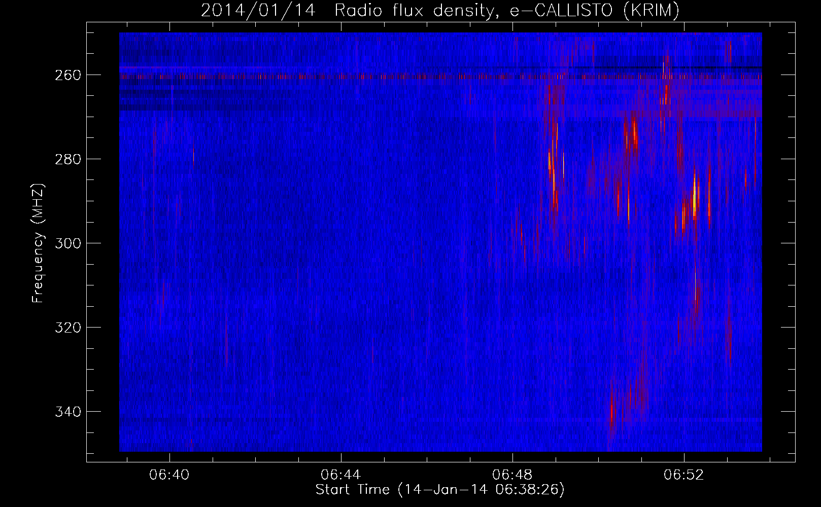This screenshot has height=507, width=821.
Task: Click the date "2014/01/14" in the title
Action: (259, 10)
